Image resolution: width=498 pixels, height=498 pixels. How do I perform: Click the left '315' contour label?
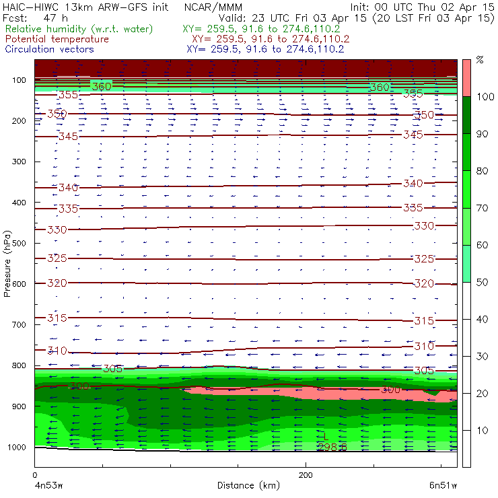[57, 318]
